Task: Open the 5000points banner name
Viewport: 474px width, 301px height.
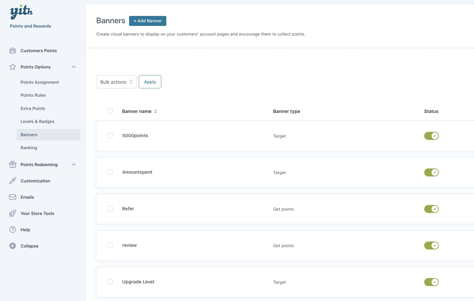Action: 135,136
